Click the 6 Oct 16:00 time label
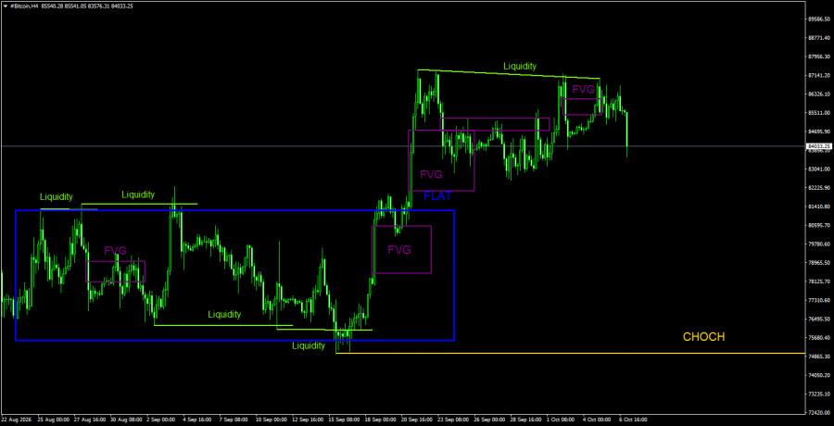 (x=634, y=420)
